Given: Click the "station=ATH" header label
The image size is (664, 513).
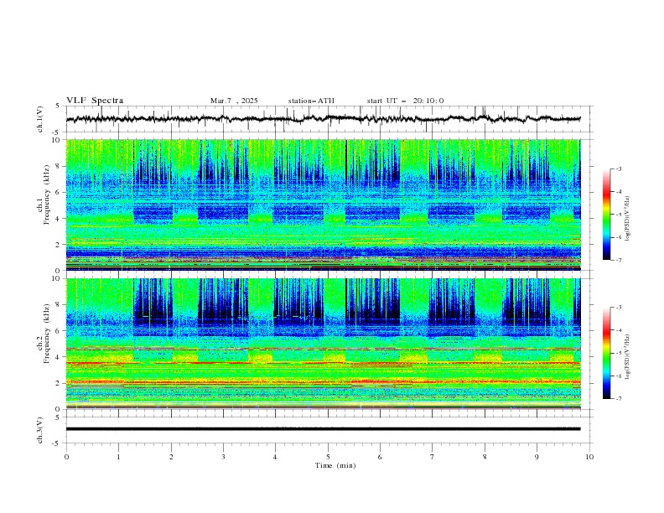Looking at the screenshot, I should point(311,101).
